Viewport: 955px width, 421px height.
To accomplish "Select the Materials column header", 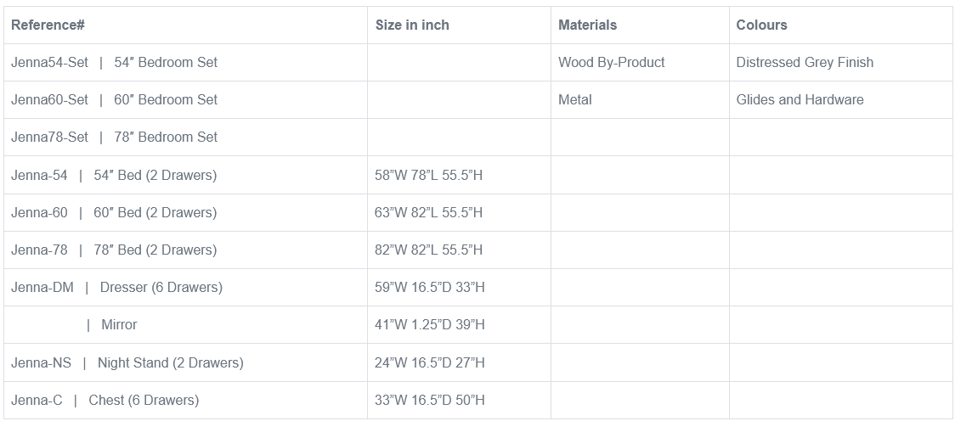I will 587,25.
